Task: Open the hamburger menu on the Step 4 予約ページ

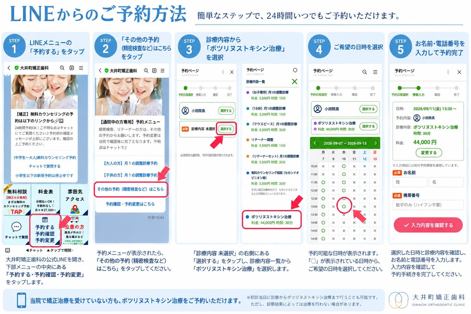Action: point(375,72)
